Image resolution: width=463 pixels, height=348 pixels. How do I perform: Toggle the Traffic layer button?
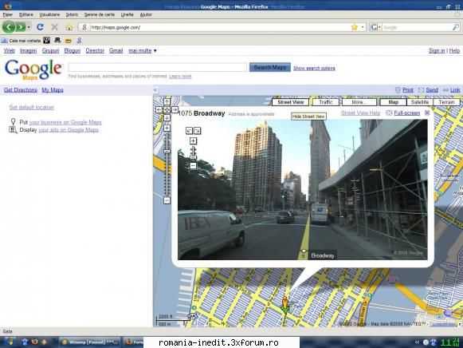(x=326, y=102)
